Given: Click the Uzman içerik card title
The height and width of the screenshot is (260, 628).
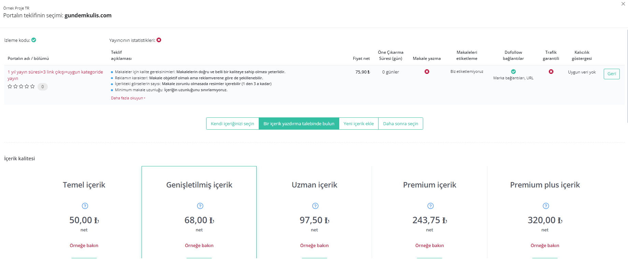Looking at the screenshot, I should (314, 185).
